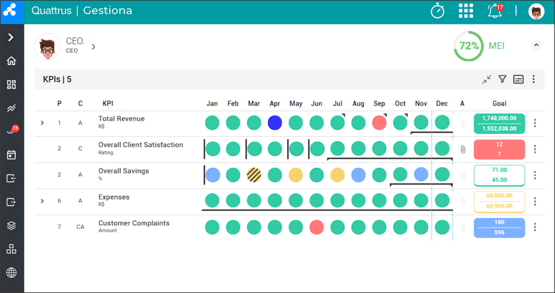
Task: Open the globe icon in sidebar
Action: [11, 273]
